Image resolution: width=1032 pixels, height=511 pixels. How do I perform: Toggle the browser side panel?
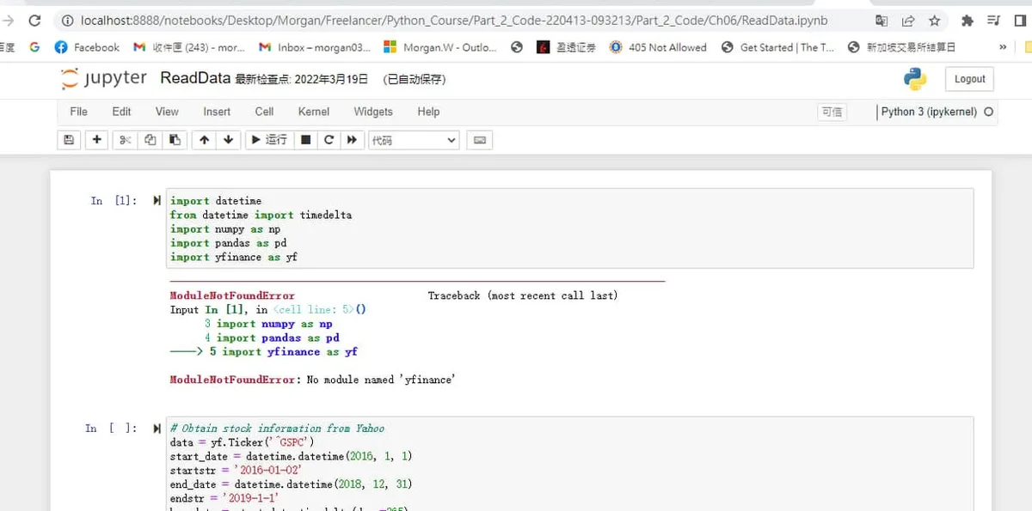pos(1021,21)
